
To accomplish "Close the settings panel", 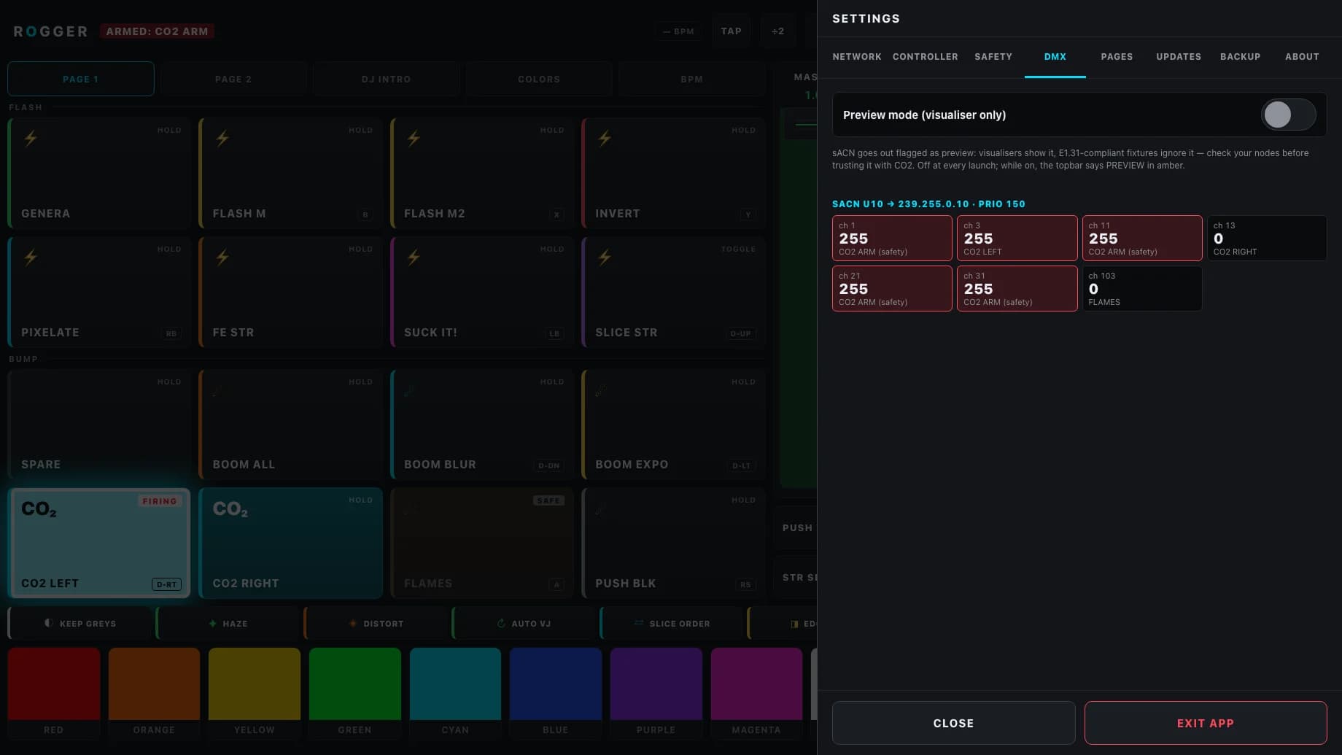I will click(x=953, y=723).
